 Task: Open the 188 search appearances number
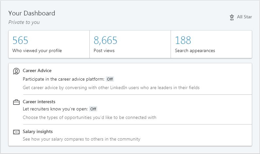[183, 40]
